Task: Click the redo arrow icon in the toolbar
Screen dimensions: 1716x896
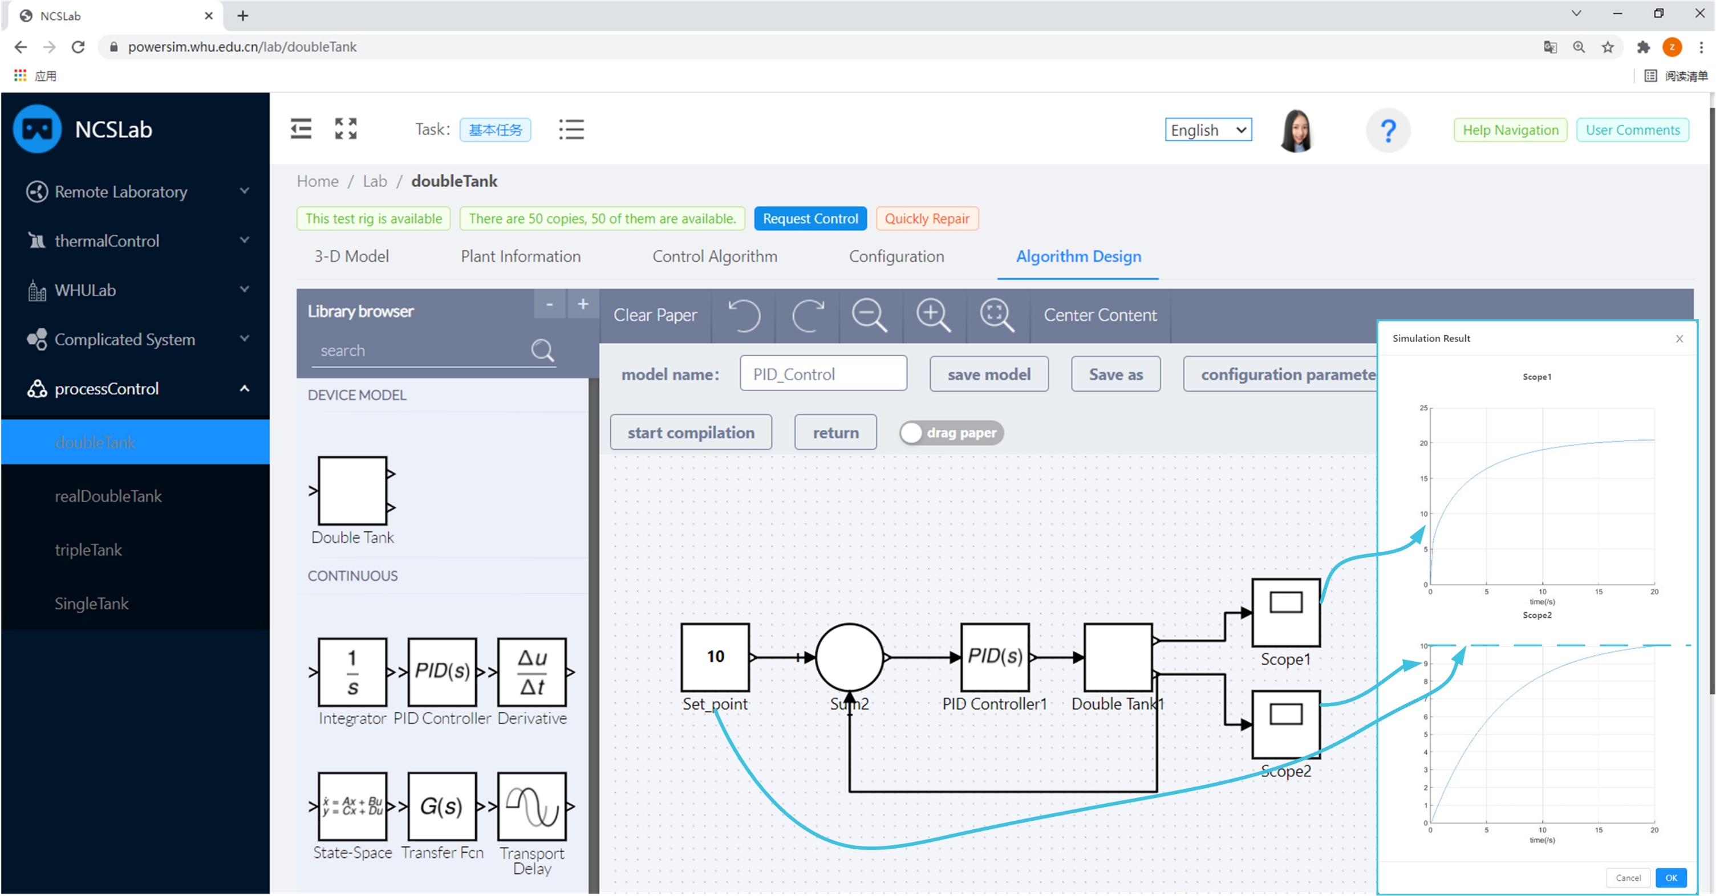Action: point(808,315)
